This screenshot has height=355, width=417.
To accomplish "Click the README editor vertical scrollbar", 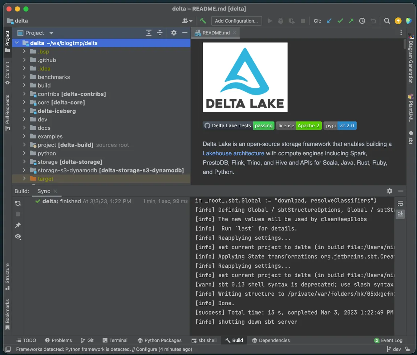I will tap(405, 44).
